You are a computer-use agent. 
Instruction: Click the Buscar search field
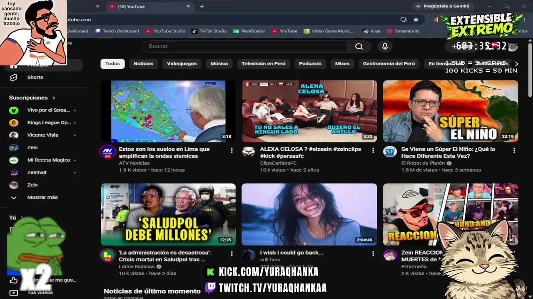pos(245,47)
